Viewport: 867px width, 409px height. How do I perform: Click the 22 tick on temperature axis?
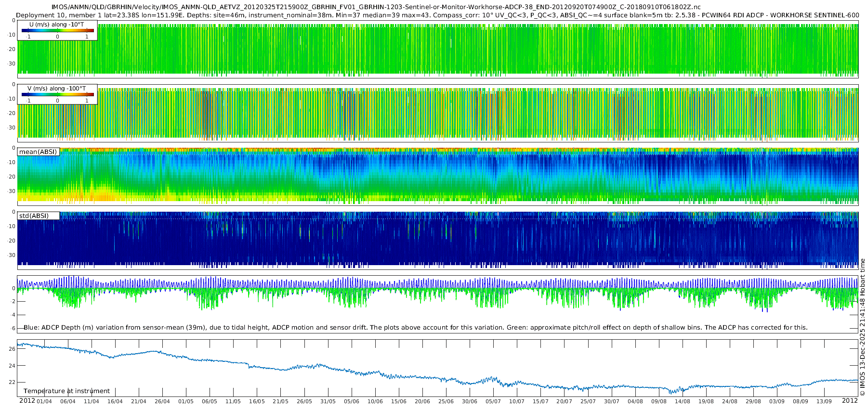point(12,382)
